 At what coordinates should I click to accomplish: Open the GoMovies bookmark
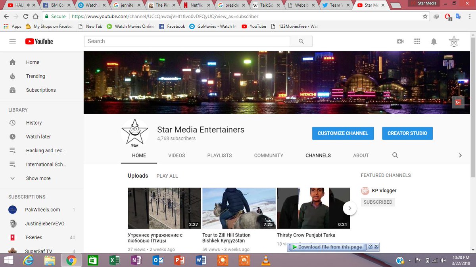pyautogui.click(x=213, y=27)
